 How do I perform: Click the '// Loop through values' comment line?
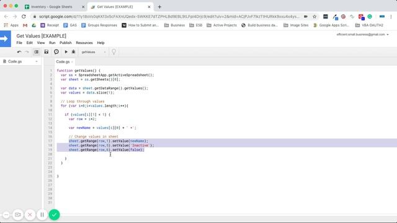83,102
